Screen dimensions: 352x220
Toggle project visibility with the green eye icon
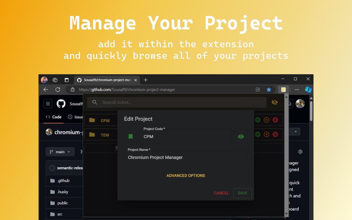click(241, 136)
